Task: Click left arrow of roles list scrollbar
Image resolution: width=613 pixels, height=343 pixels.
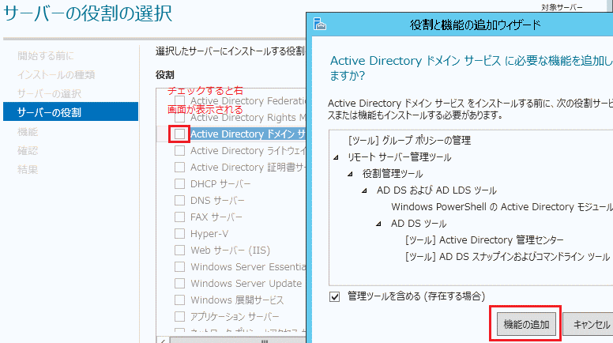Action: coord(163,341)
